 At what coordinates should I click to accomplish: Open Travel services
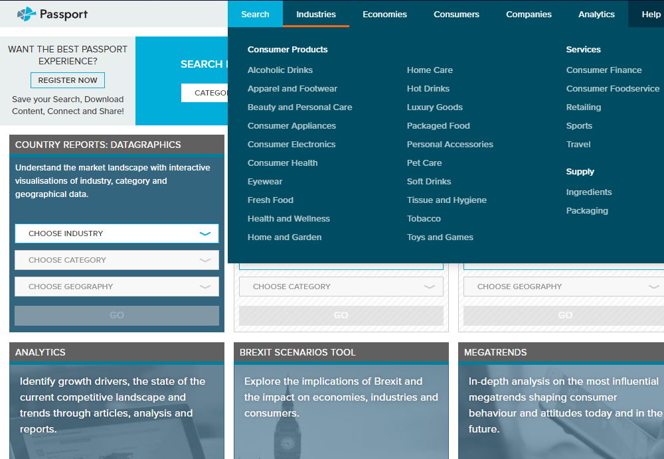[x=578, y=144]
